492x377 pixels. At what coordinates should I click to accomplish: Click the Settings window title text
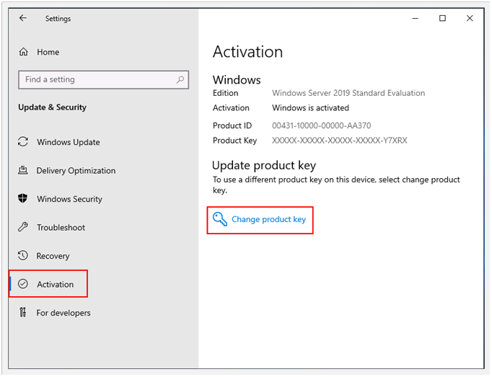[58, 19]
